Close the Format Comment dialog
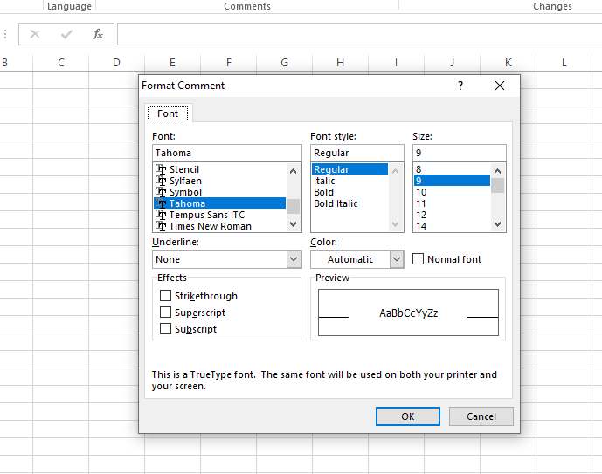602x474 pixels. (500, 86)
